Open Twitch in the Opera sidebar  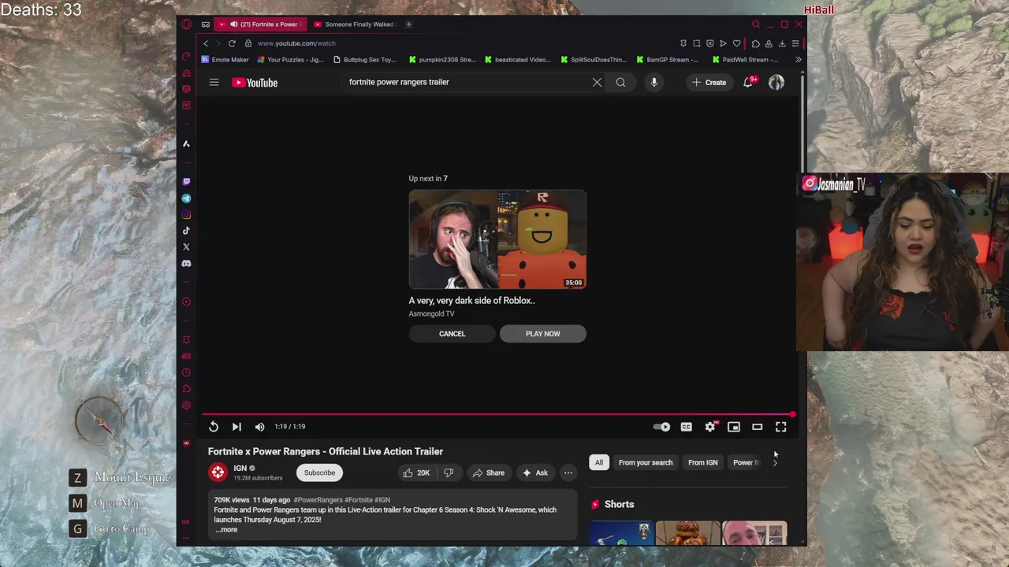point(186,182)
